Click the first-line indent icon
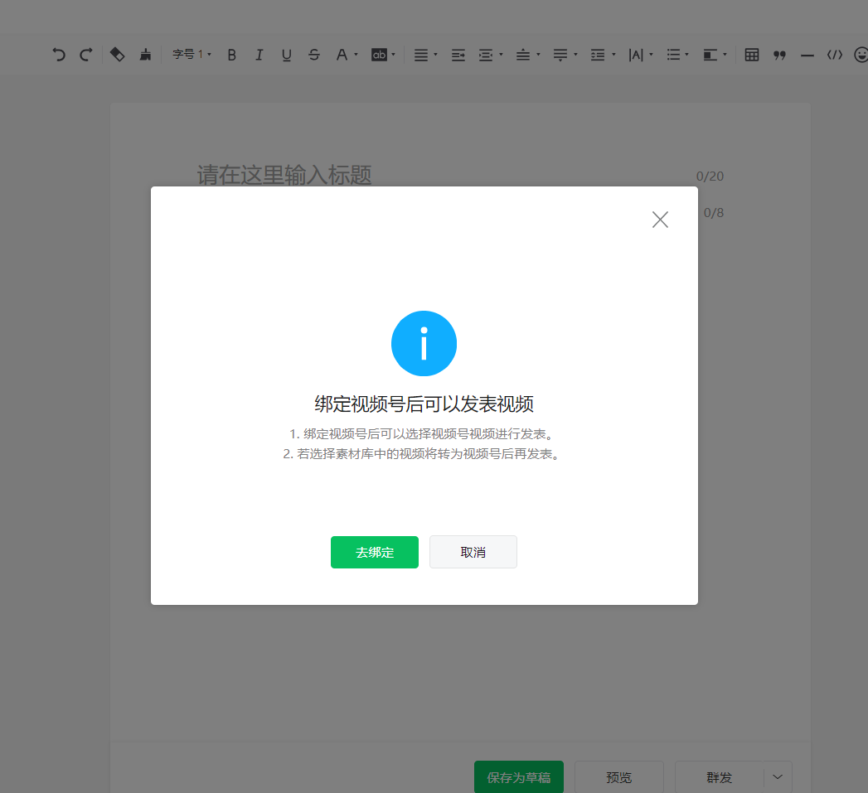 [458, 55]
